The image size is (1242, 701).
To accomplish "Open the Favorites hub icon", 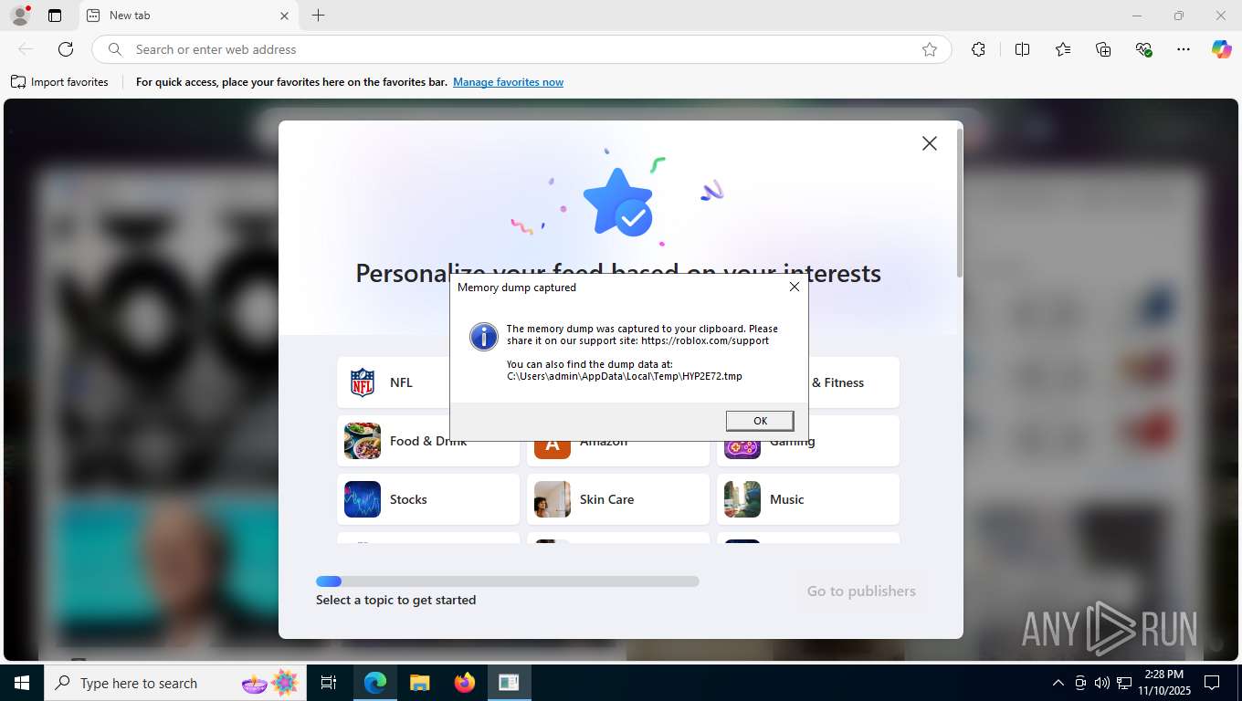I will point(1063,49).
